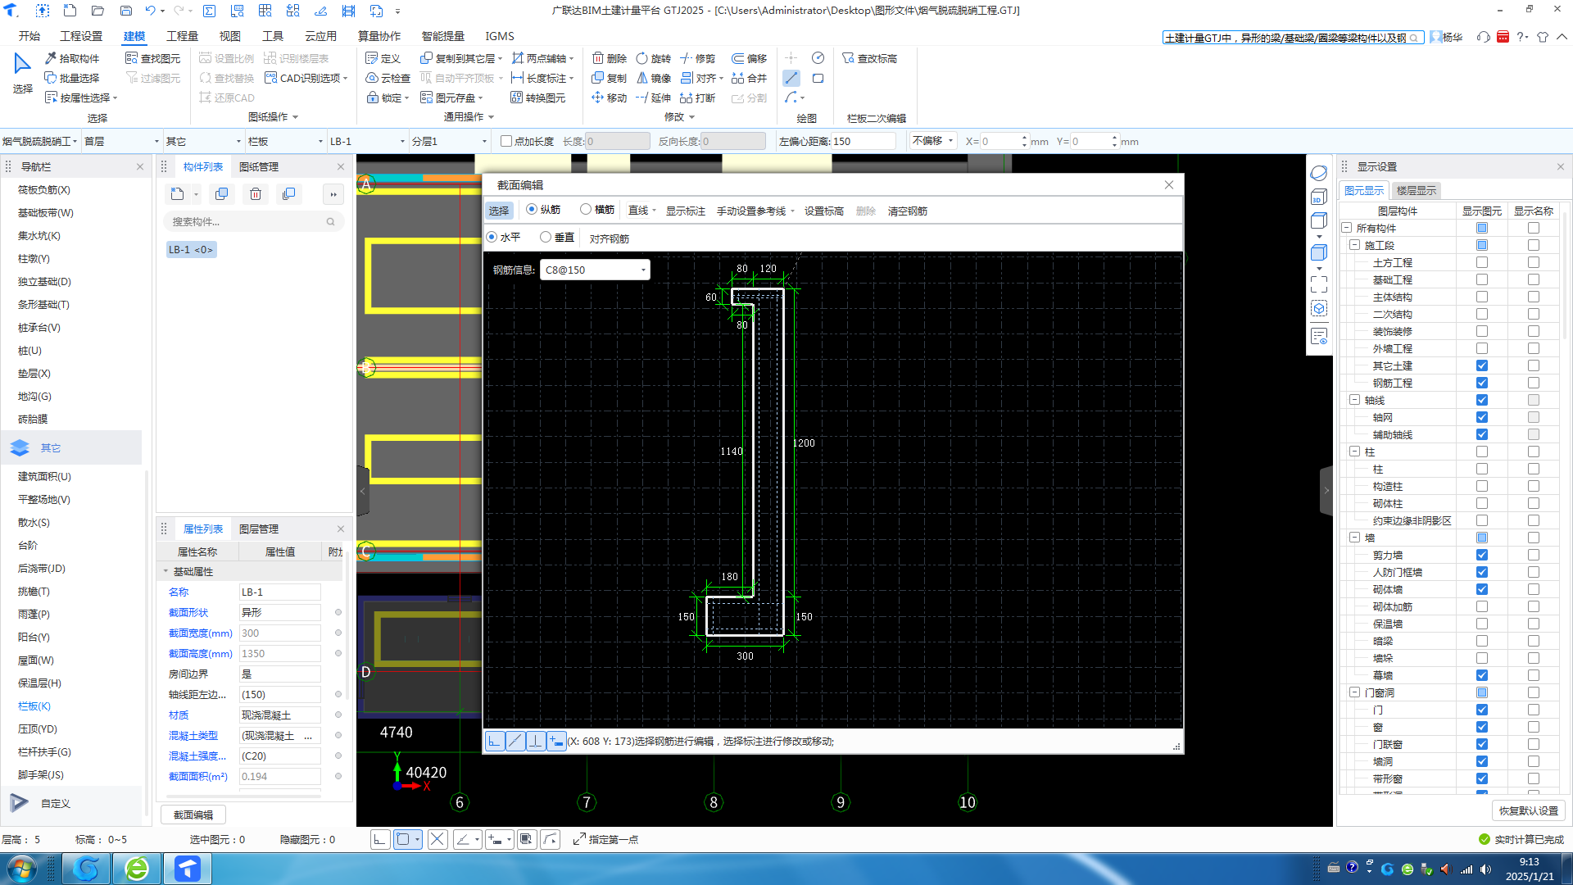Toggle 显示图元 checkbox for 土方工程
The width and height of the screenshot is (1573, 885).
tap(1482, 262)
